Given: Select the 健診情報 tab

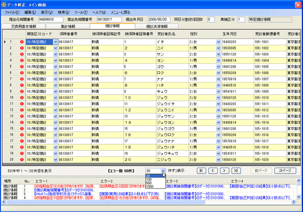Looking at the screenshot, I should [113, 26].
